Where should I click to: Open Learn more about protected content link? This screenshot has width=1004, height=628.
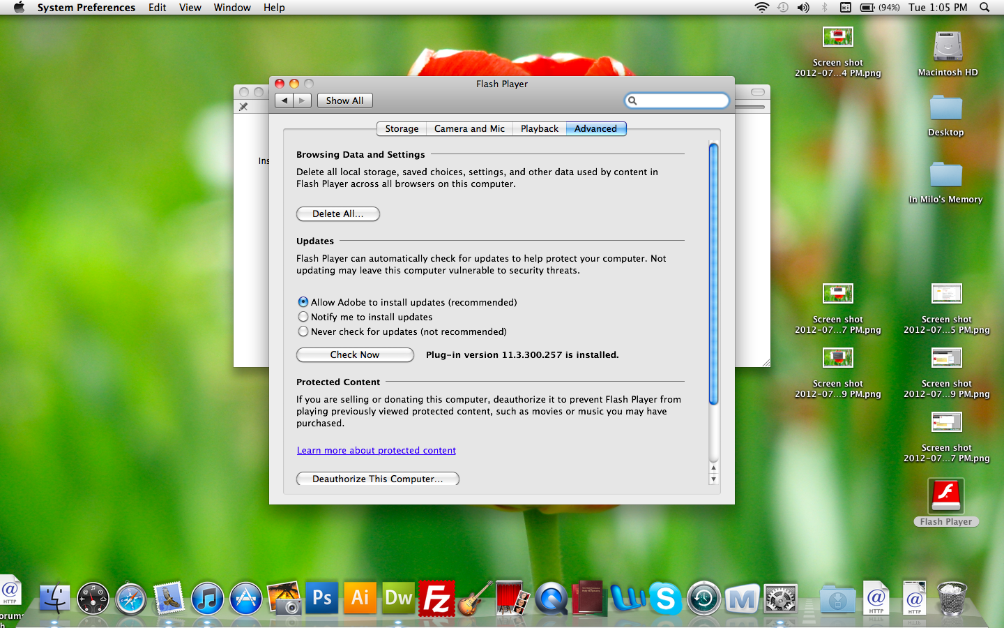click(376, 450)
